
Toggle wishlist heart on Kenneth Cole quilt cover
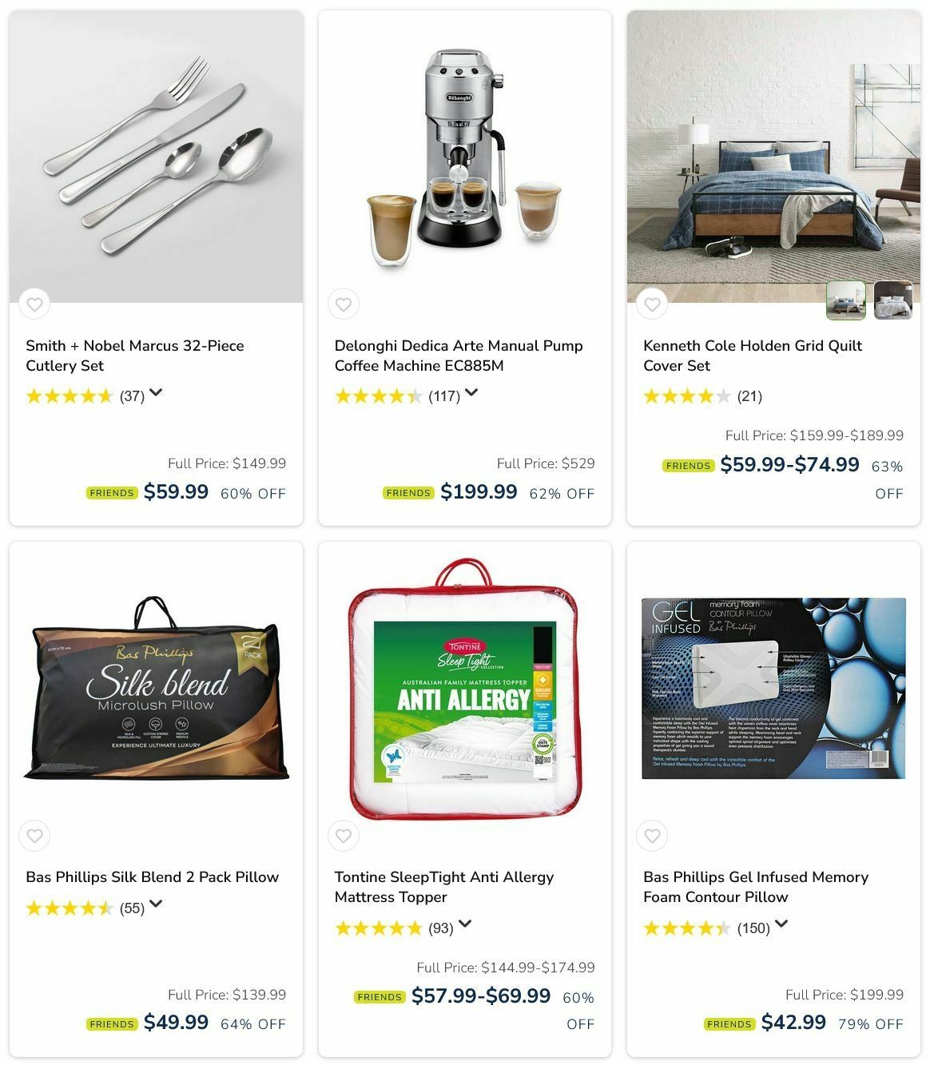coord(652,304)
